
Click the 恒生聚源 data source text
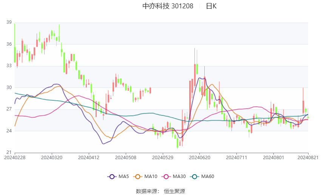point(174,191)
